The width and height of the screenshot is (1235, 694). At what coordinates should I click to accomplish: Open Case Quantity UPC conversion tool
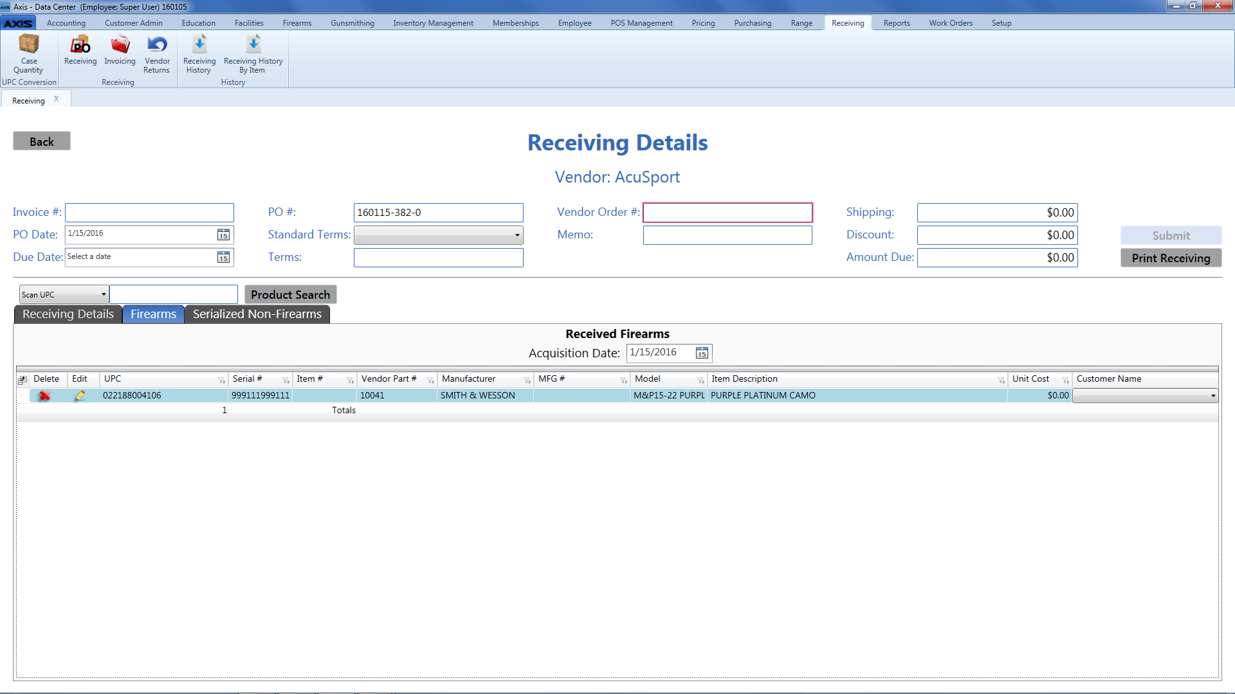coord(28,54)
